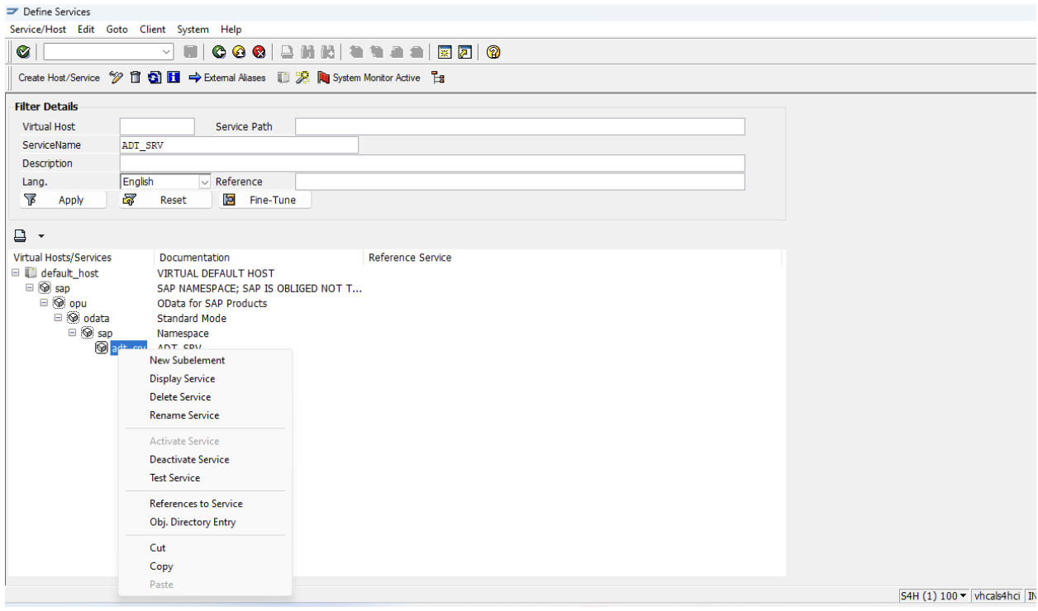Click the pencil rename icon

[x=116, y=78]
